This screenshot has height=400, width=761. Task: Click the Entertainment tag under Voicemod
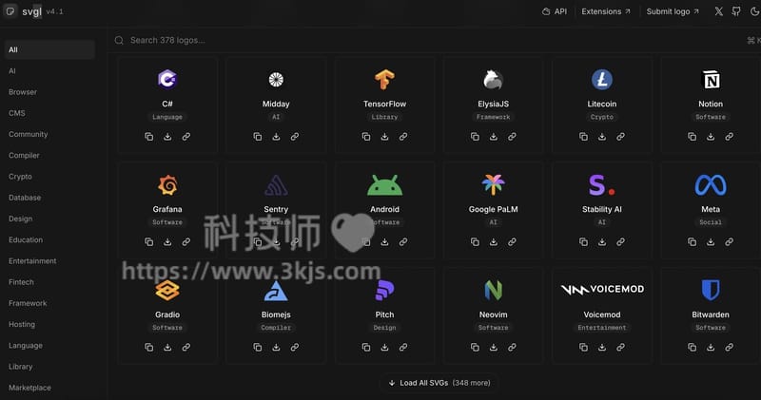(602, 328)
